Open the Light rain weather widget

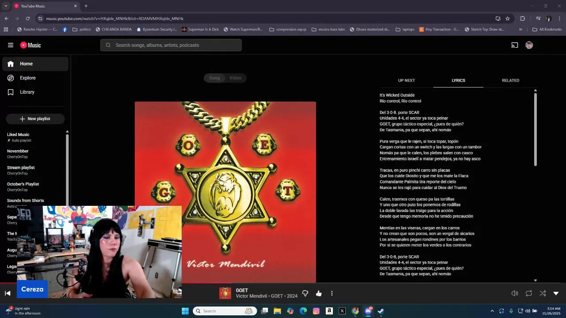click(x=23, y=311)
